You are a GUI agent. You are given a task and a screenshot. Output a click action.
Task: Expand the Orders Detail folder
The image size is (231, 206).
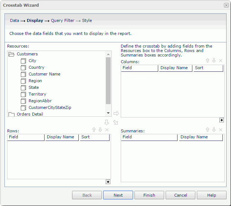pyautogui.click(x=12, y=114)
